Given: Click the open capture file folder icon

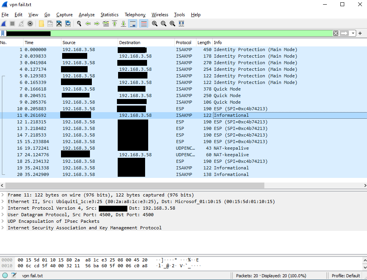Looking at the screenshot, I should point(41,24).
